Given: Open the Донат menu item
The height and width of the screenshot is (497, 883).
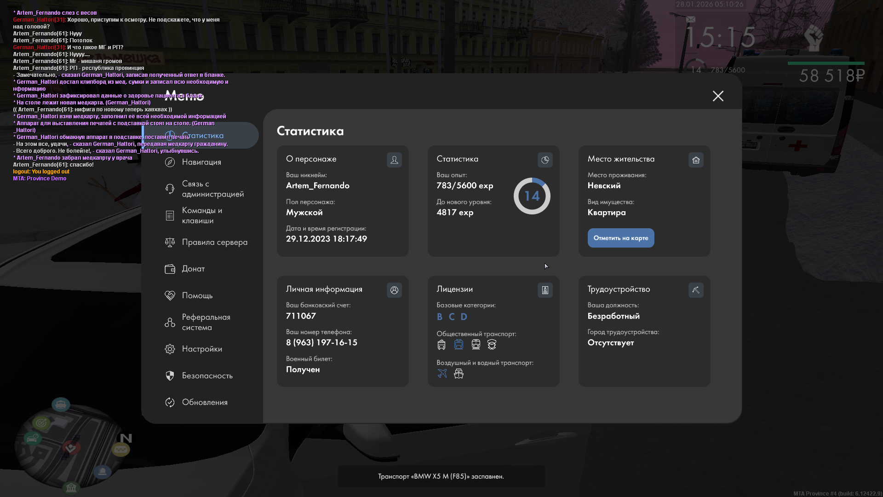Looking at the screenshot, I should click(193, 269).
